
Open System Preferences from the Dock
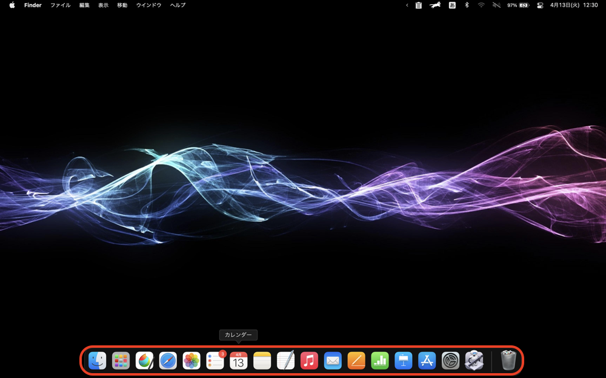(450, 360)
